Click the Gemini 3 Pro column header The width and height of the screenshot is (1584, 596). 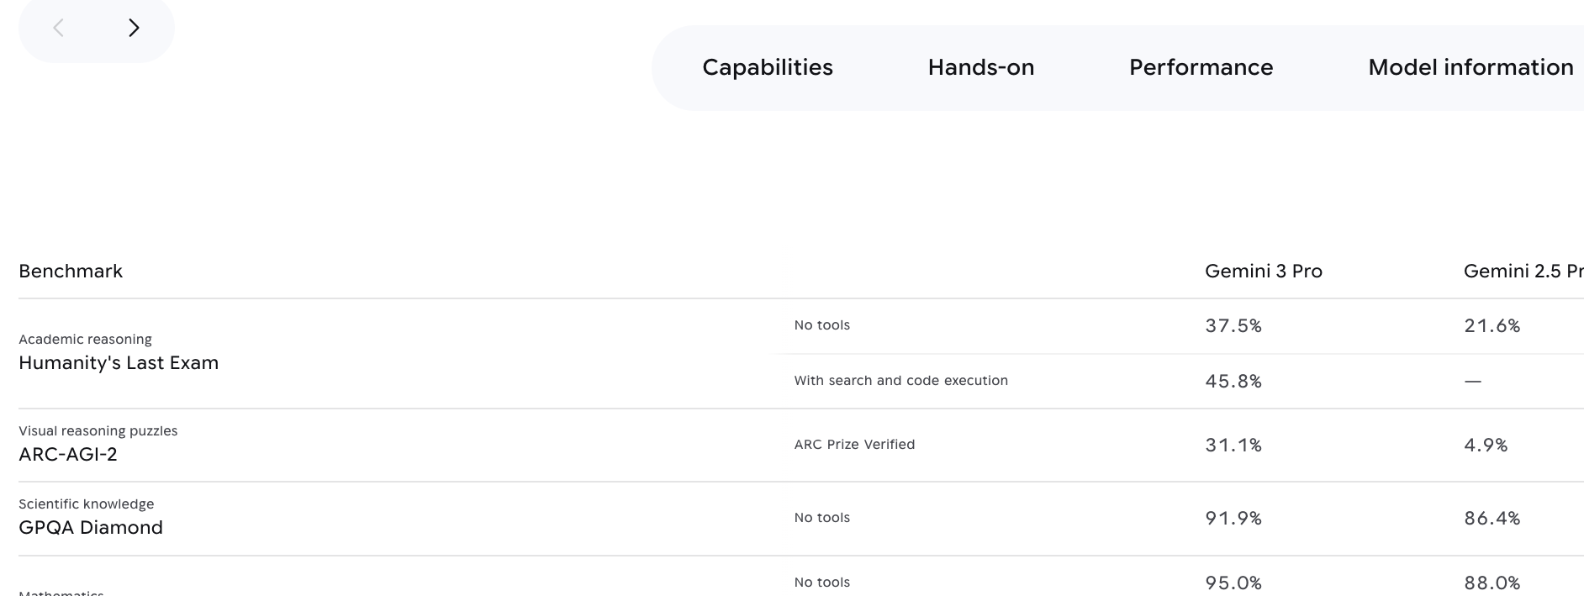coord(1263,271)
